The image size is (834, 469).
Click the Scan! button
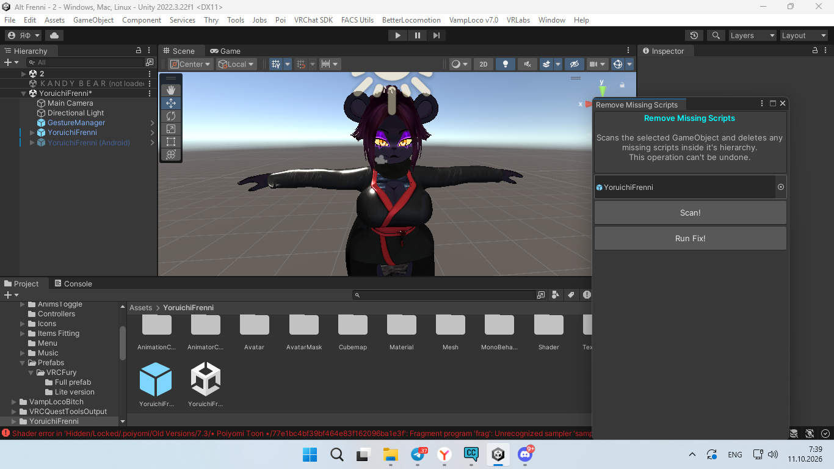pyautogui.click(x=691, y=213)
